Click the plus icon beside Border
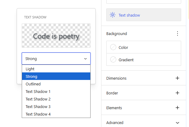The image size is (189, 127). tap(178, 93)
